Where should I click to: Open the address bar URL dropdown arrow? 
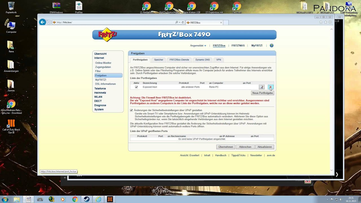pyautogui.click(x=180, y=22)
